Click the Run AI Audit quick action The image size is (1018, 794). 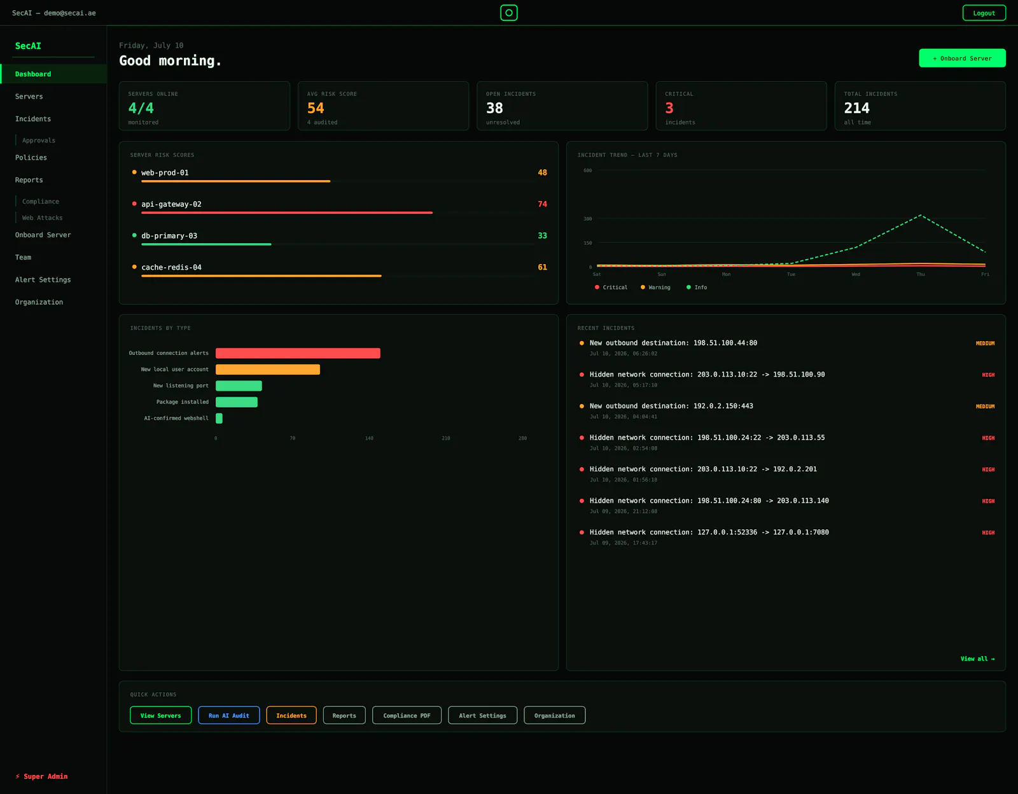[229, 716]
